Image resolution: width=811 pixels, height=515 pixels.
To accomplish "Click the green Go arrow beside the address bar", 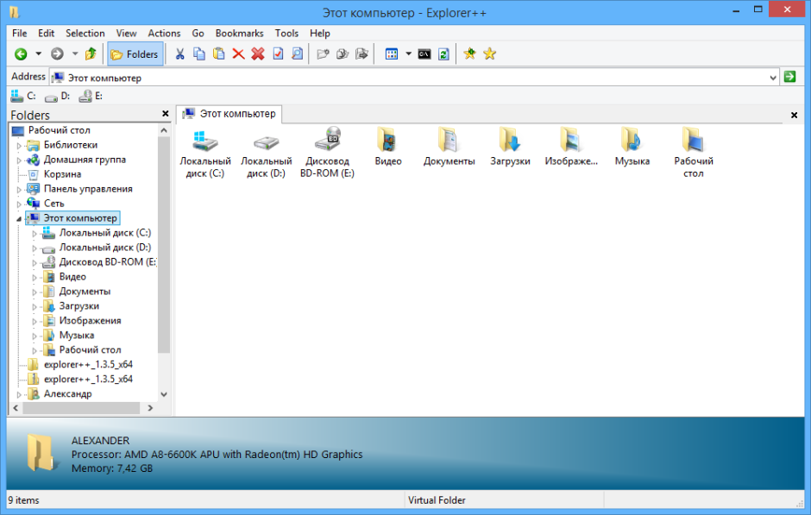I will point(789,77).
